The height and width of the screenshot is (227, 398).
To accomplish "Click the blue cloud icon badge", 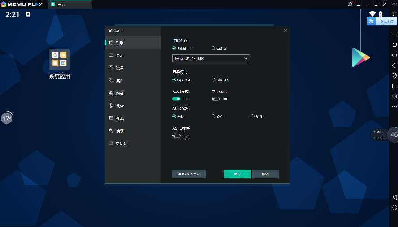I will tap(371, 22).
